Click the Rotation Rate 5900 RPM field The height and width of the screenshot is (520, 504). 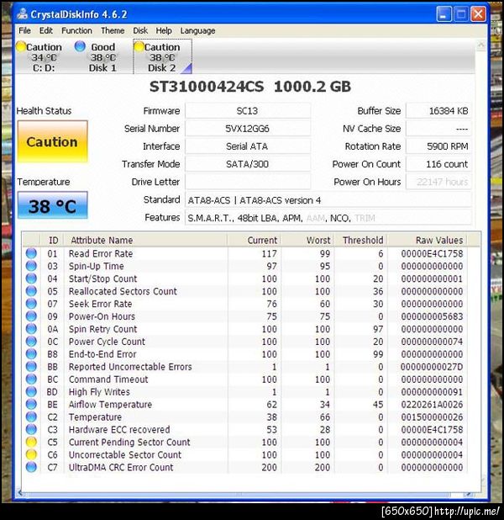(x=438, y=146)
